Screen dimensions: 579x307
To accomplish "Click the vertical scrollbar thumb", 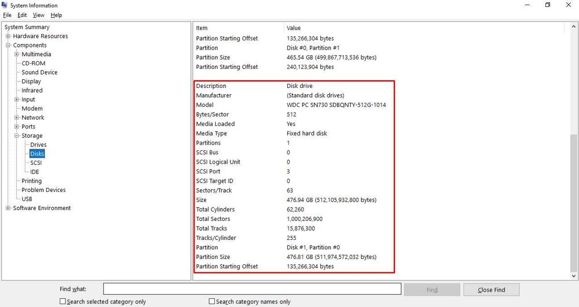I will click(x=573, y=203).
